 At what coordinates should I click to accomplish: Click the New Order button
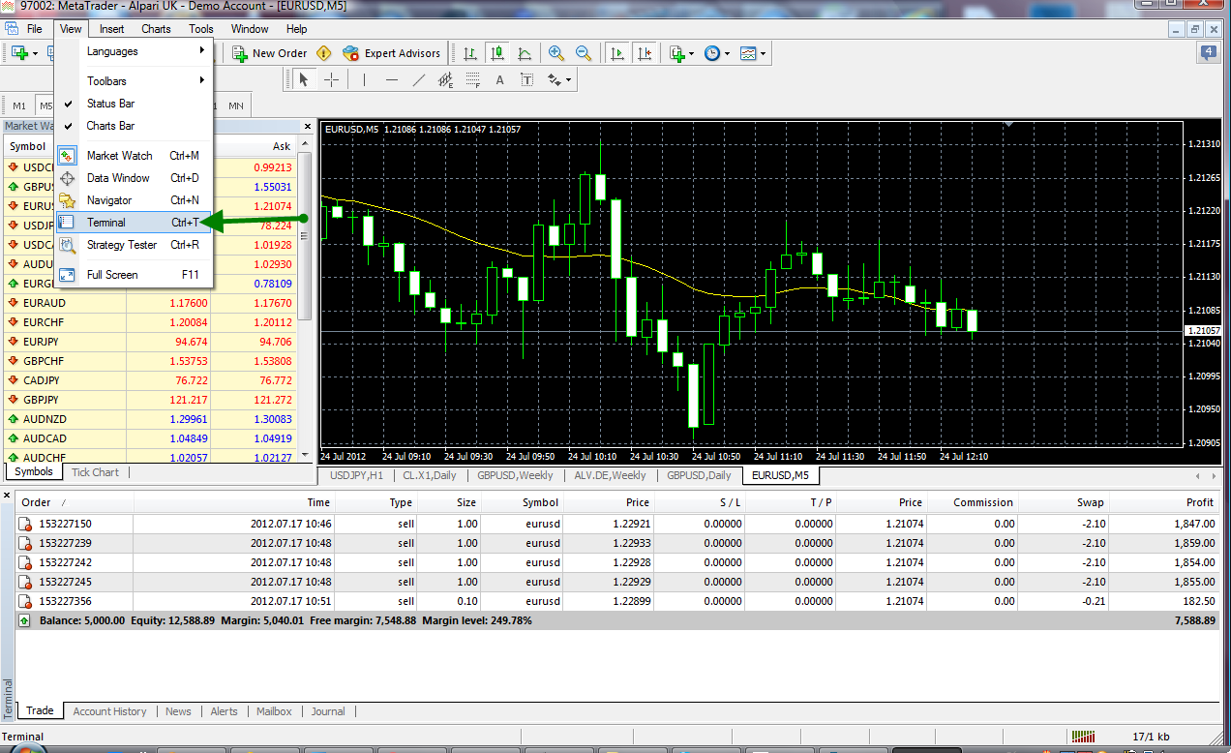(270, 53)
